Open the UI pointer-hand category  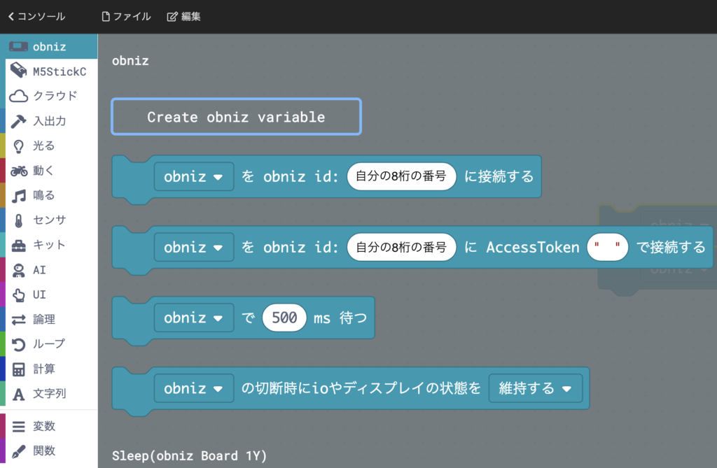(x=49, y=295)
